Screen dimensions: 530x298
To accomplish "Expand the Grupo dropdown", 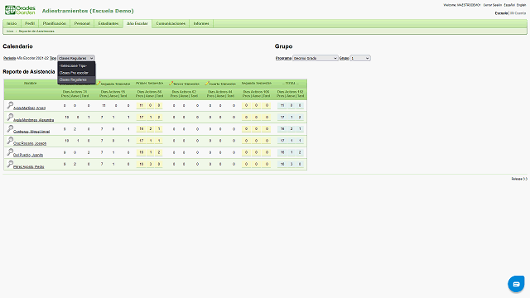I will pos(360,58).
